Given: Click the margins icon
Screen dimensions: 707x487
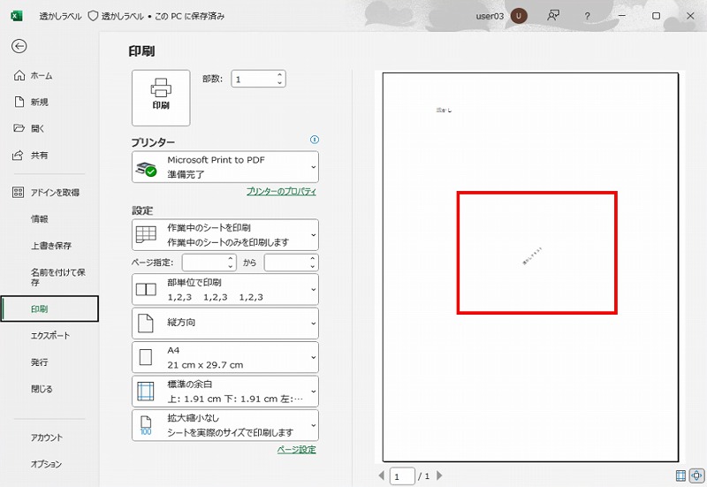Looking at the screenshot, I should [x=146, y=392].
